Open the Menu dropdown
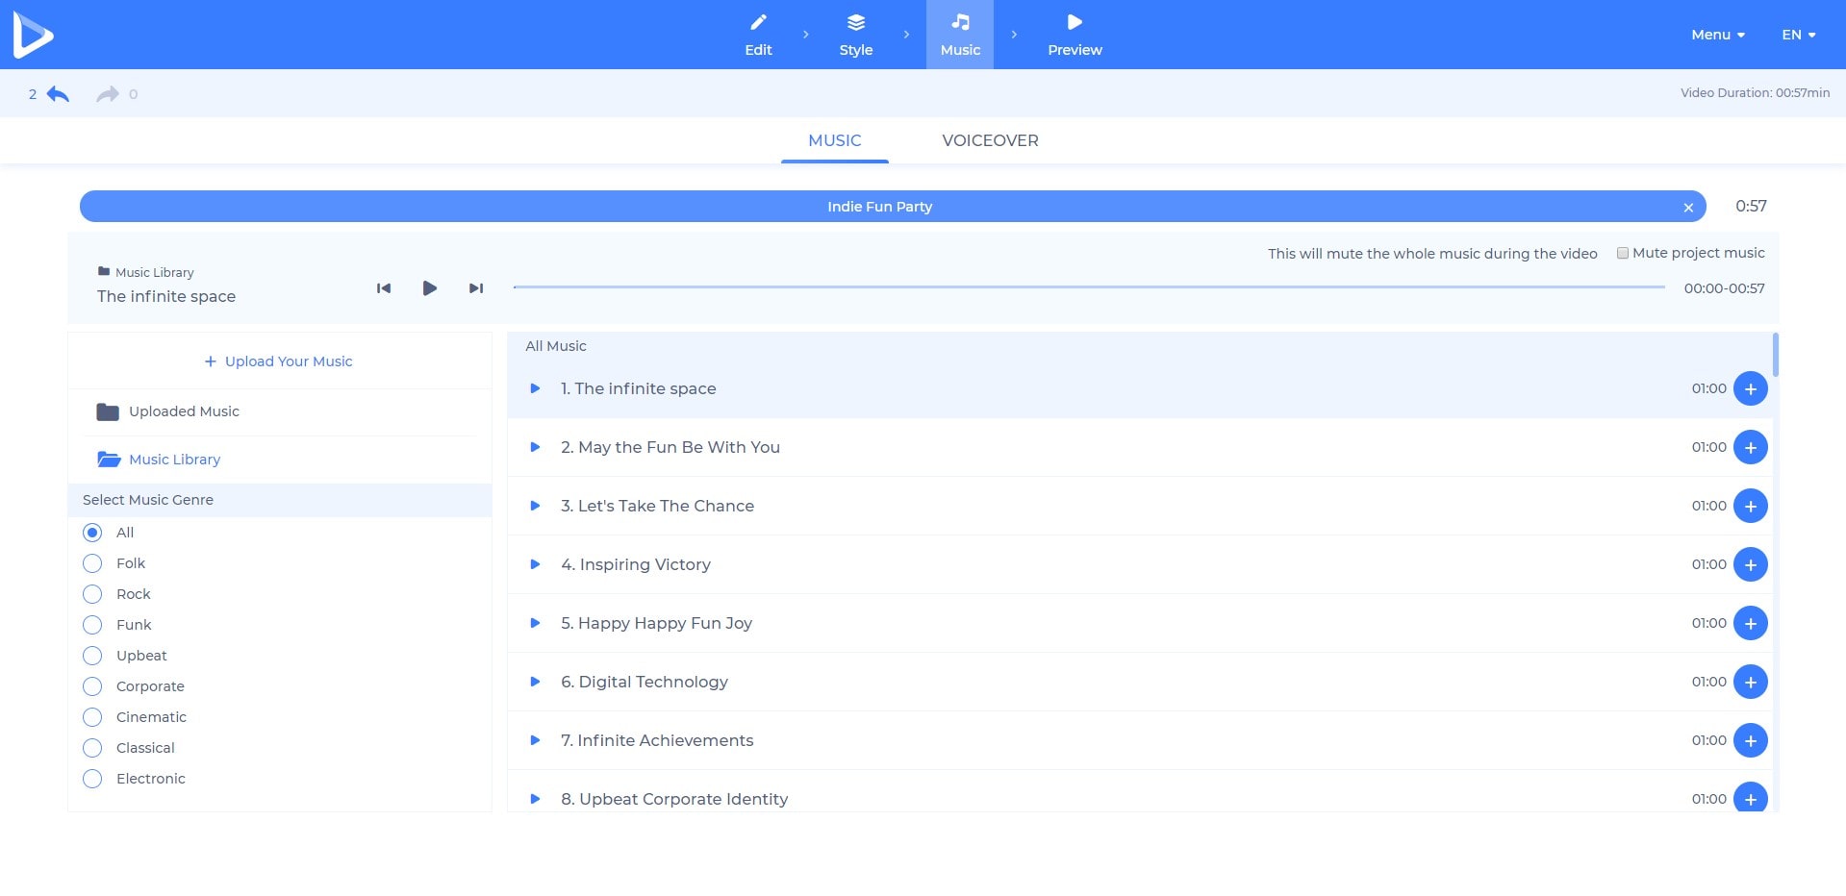The height and width of the screenshot is (896, 1846). [1717, 35]
